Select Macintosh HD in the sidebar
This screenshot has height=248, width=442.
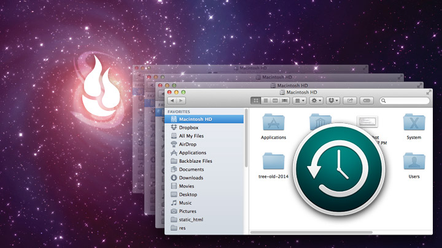tap(204, 119)
